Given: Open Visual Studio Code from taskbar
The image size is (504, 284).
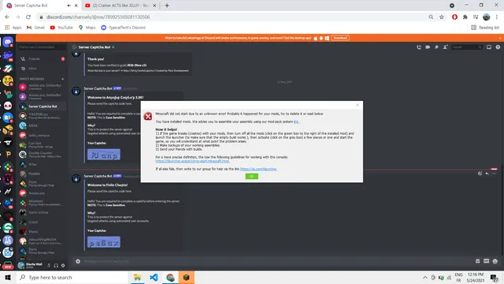Looking at the screenshot, I should coord(154,277).
